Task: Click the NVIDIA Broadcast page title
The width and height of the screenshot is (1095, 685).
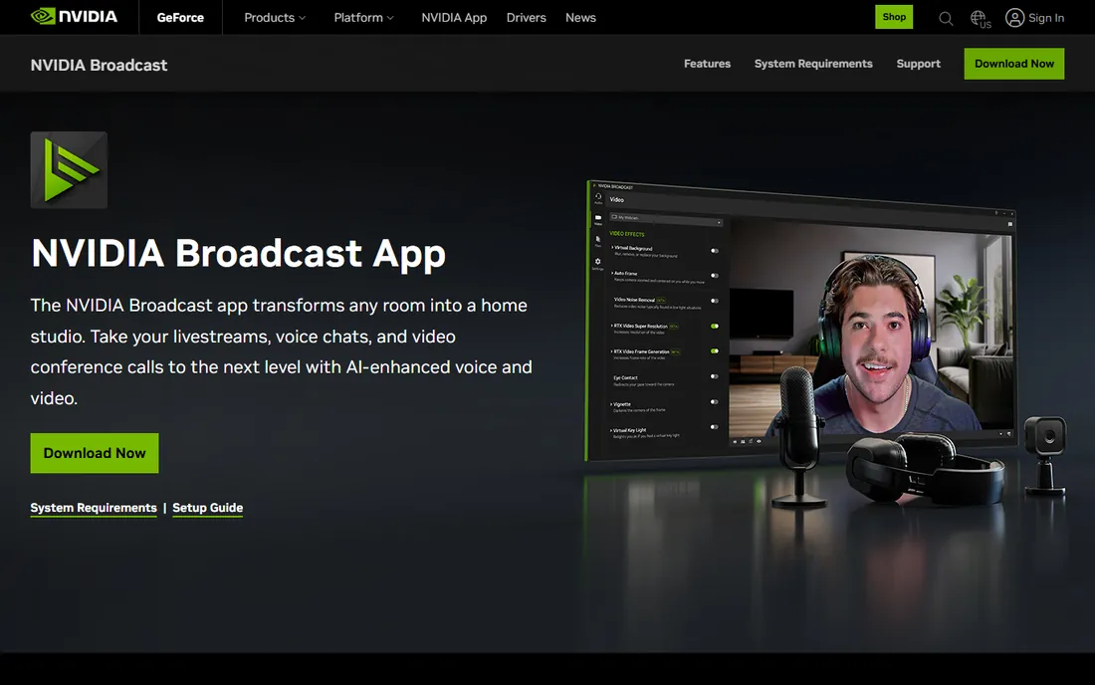Action: (x=99, y=65)
